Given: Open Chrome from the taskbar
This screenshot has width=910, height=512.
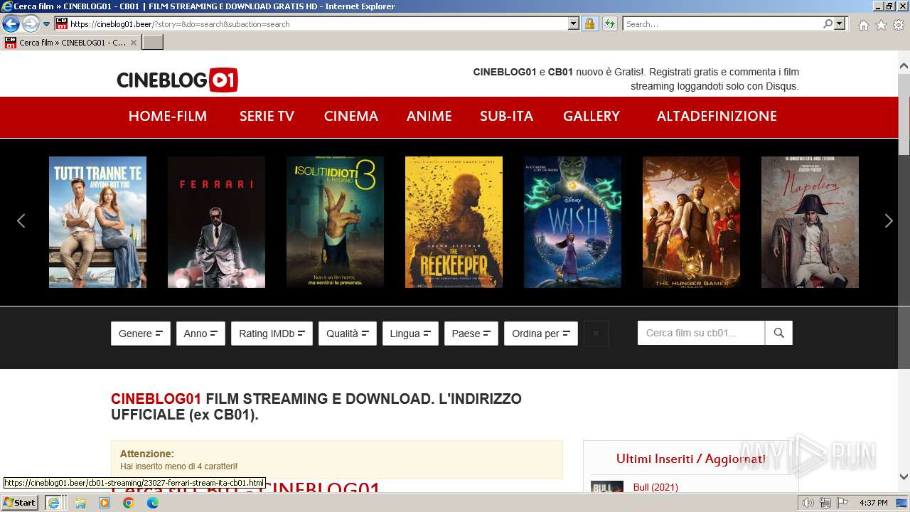Looking at the screenshot, I should 129,503.
